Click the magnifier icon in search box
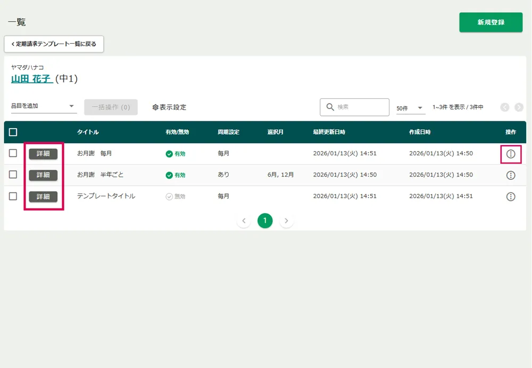The width and height of the screenshot is (532, 368). pyautogui.click(x=330, y=107)
